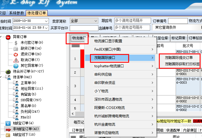The height and width of the screenshot is (138, 202).
Task: Click the user icon beside 正常单(9)
Action: click(16, 83)
